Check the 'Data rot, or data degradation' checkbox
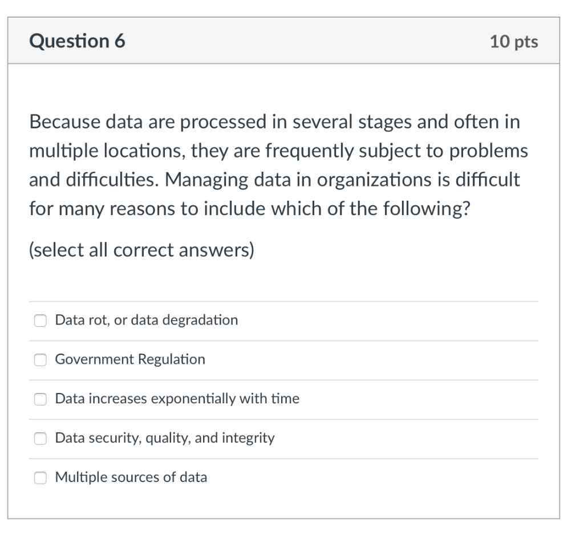The height and width of the screenshot is (543, 584). pos(40,321)
